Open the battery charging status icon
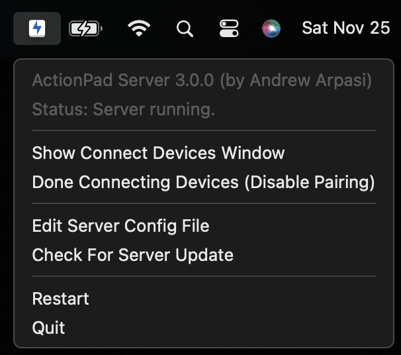Image resolution: width=401 pixels, height=355 pixels. click(85, 28)
